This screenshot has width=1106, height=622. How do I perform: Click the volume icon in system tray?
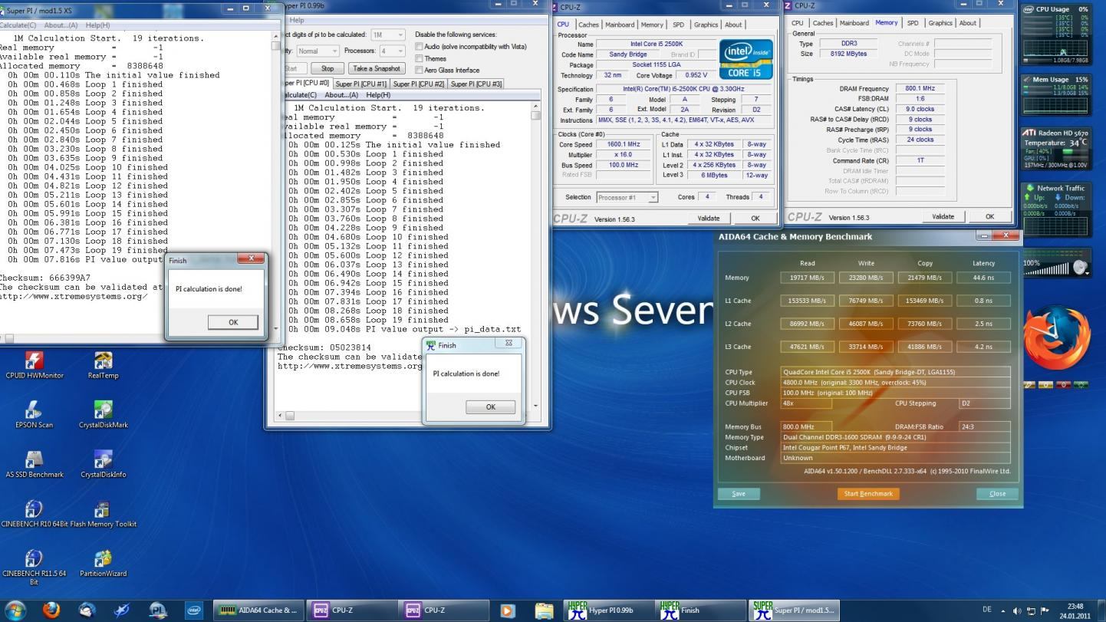click(x=1017, y=611)
